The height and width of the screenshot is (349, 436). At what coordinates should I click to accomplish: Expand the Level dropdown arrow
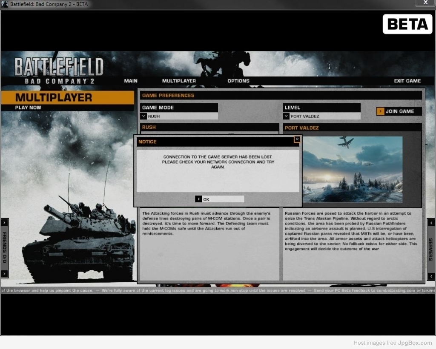tap(286, 116)
